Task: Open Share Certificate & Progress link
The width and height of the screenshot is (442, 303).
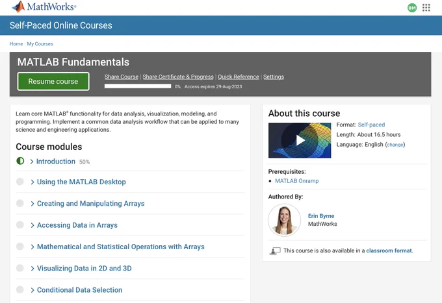Action: tap(178, 77)
